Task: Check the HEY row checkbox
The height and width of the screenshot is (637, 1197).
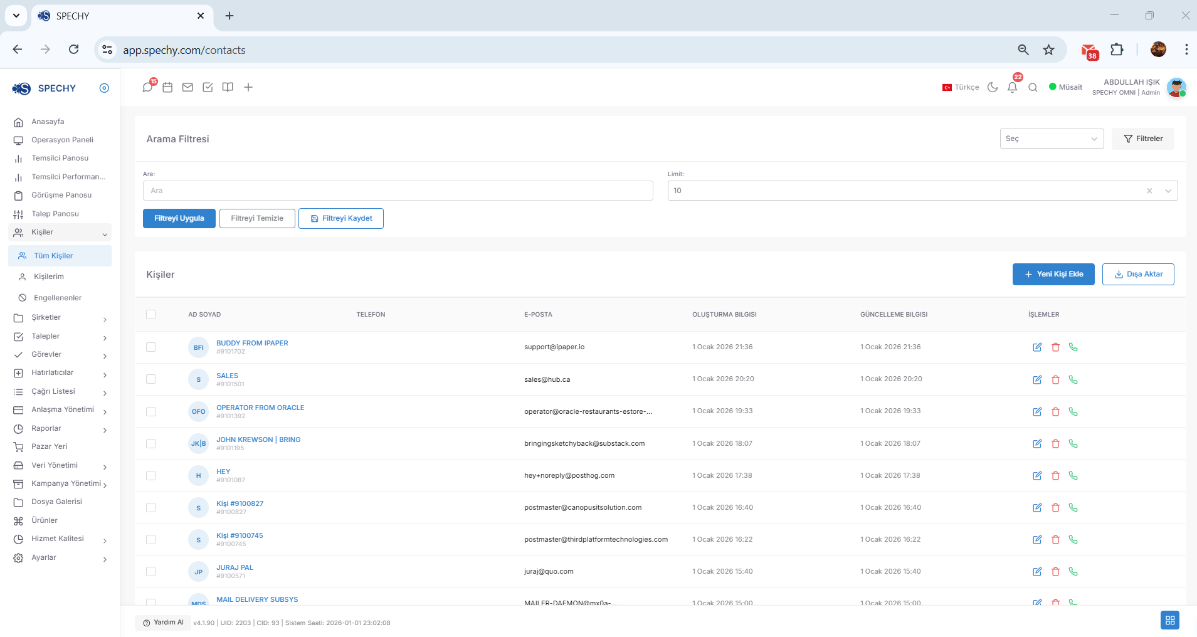Action: pyautogui.click(x=150, y=475)
